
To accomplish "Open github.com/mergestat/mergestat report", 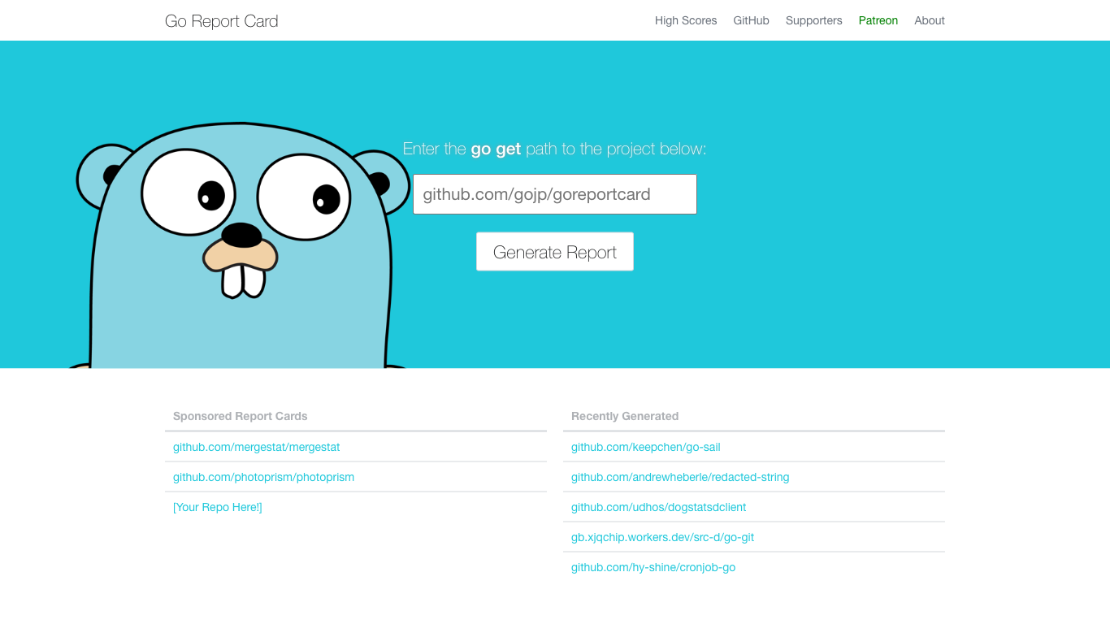I will (256, 447).
